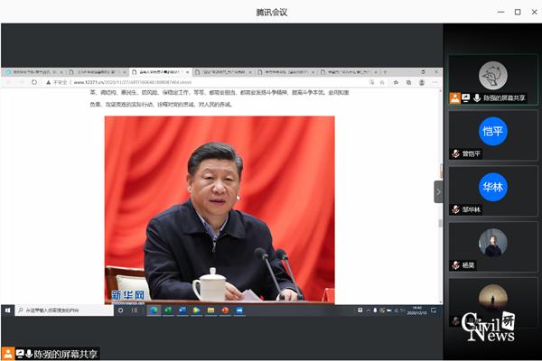Screen dimensions: 542x361
Task: Maximize the 腾讯会议 meeting window
Action: 517,12
